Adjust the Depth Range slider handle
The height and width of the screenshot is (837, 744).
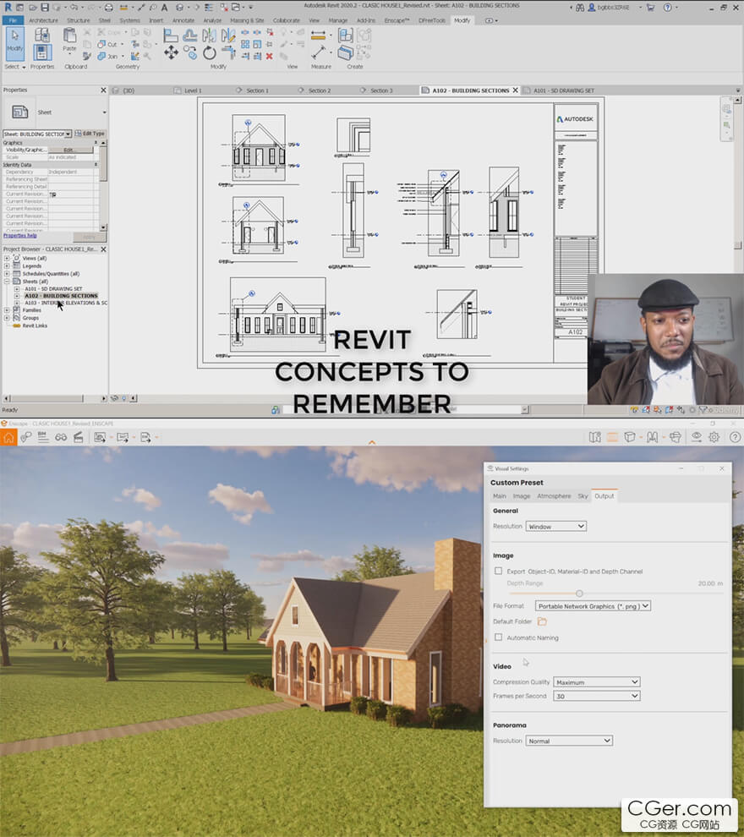[579, 594]
